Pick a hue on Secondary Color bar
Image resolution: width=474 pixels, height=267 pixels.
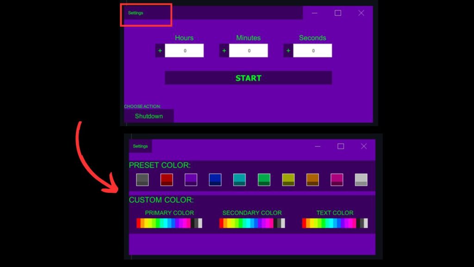[252, 223]
